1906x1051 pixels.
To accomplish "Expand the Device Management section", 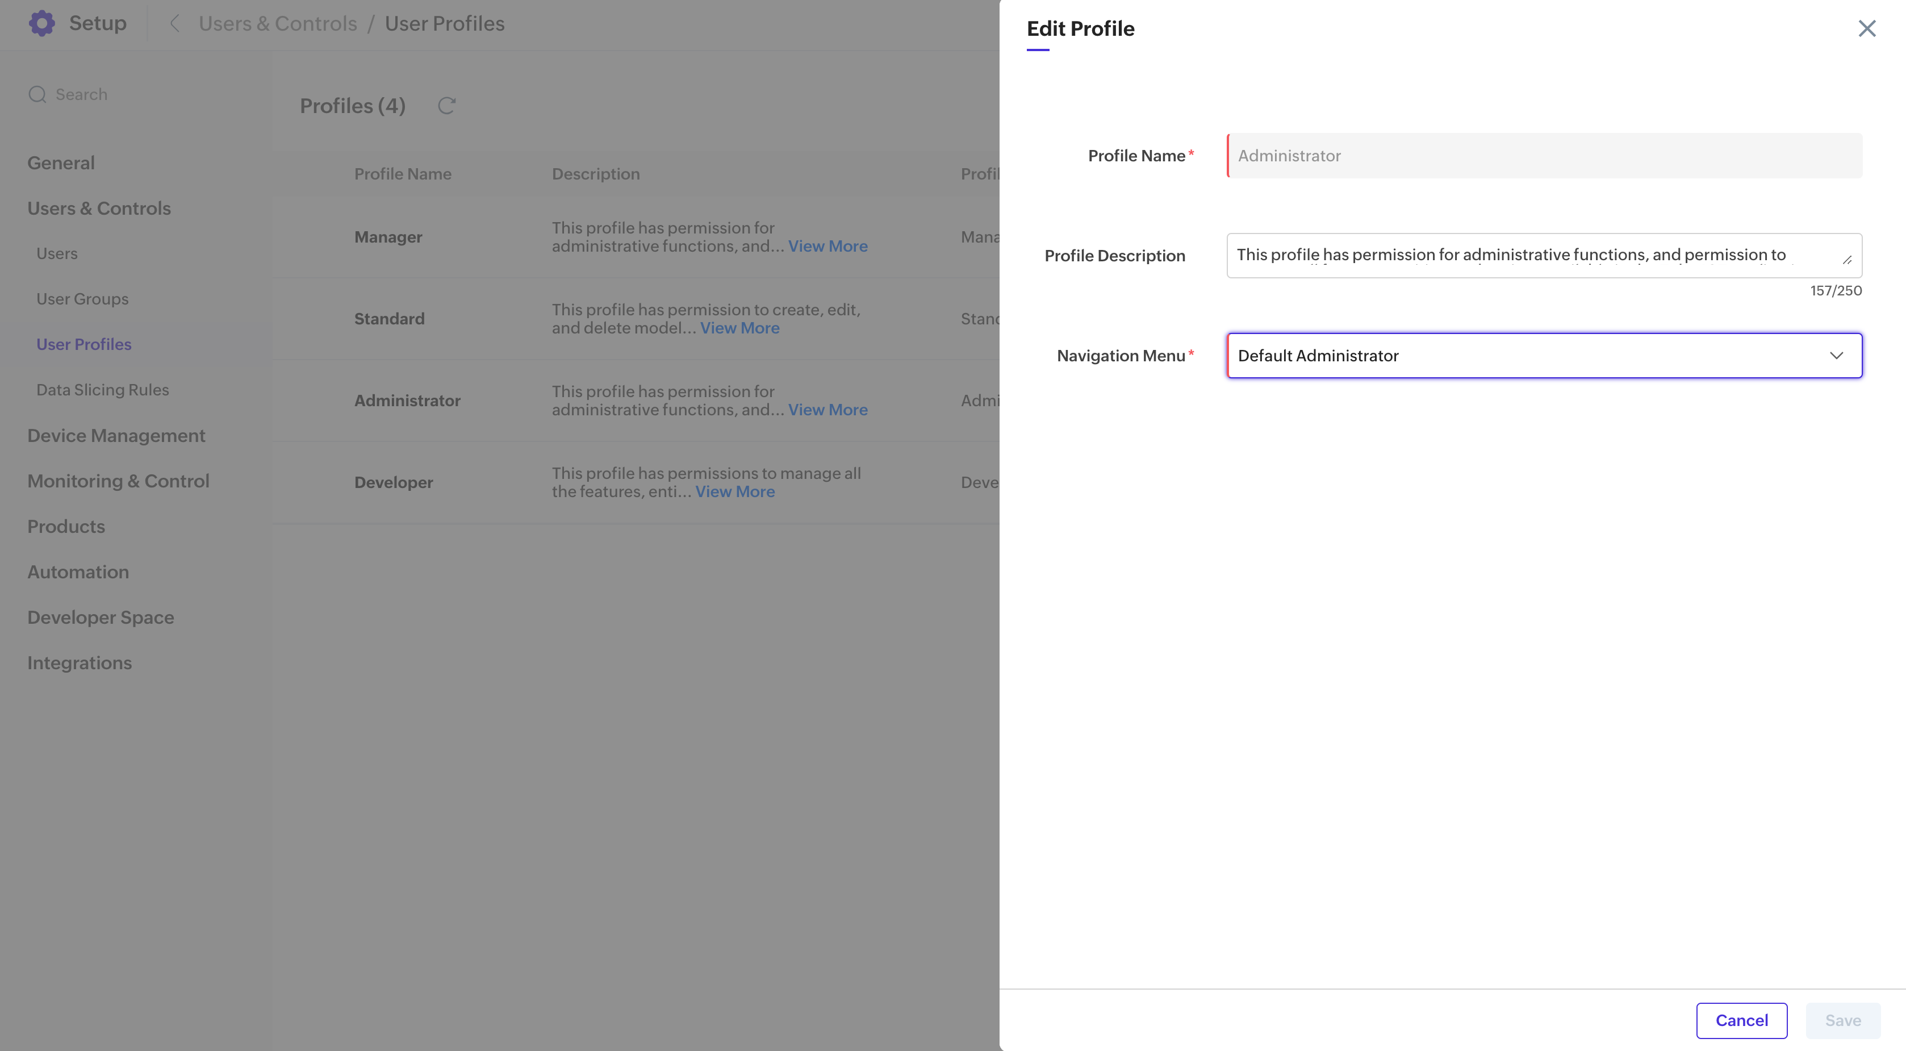I will (x=116, y=435).
